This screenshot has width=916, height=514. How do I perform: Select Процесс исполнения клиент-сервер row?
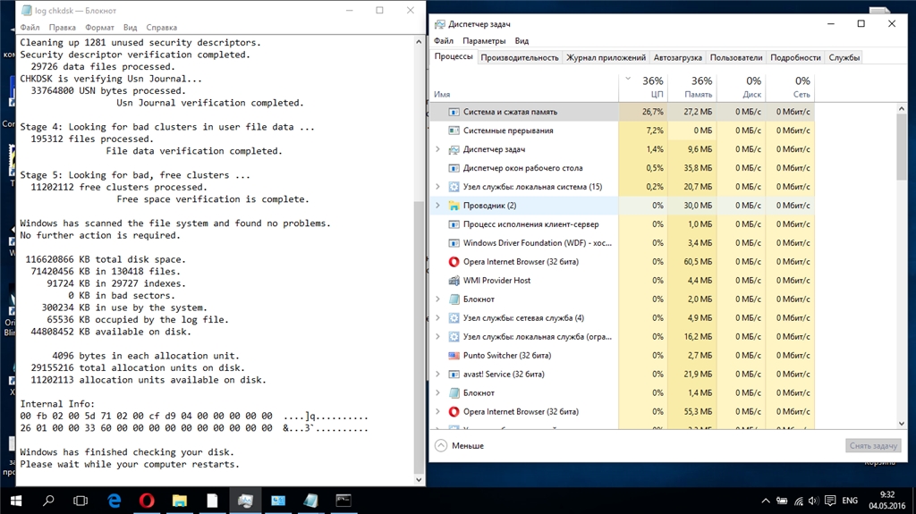tap(623, 224)
